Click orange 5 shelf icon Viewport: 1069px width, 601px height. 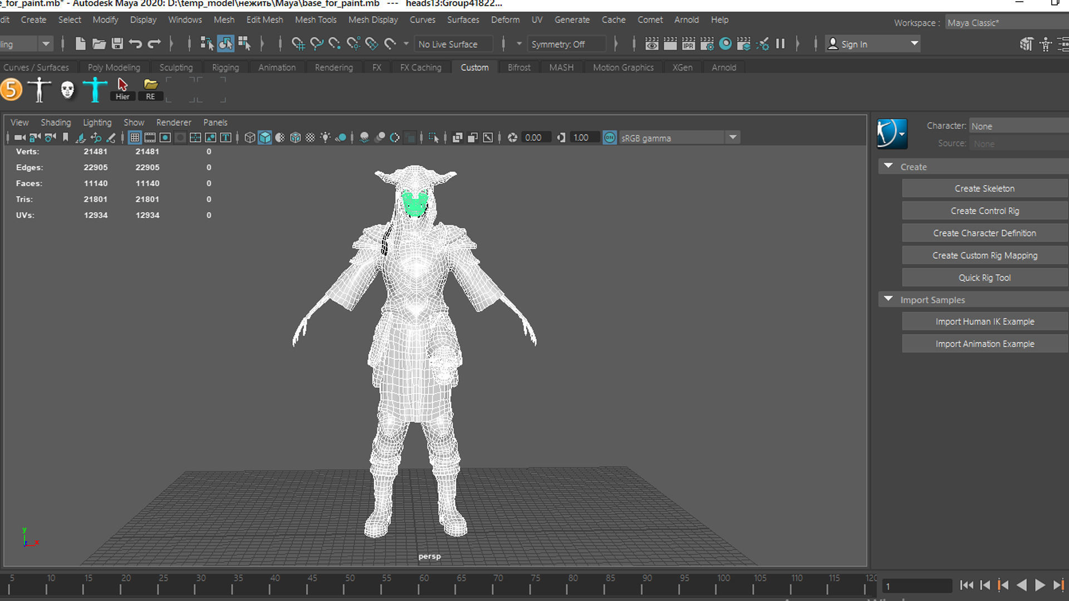tap(11, 90)
